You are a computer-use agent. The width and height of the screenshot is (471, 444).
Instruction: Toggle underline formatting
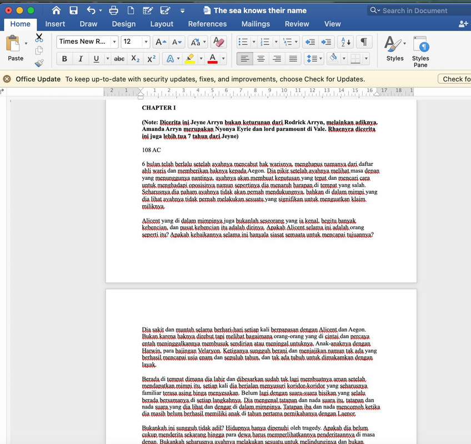tap(96, 59)
